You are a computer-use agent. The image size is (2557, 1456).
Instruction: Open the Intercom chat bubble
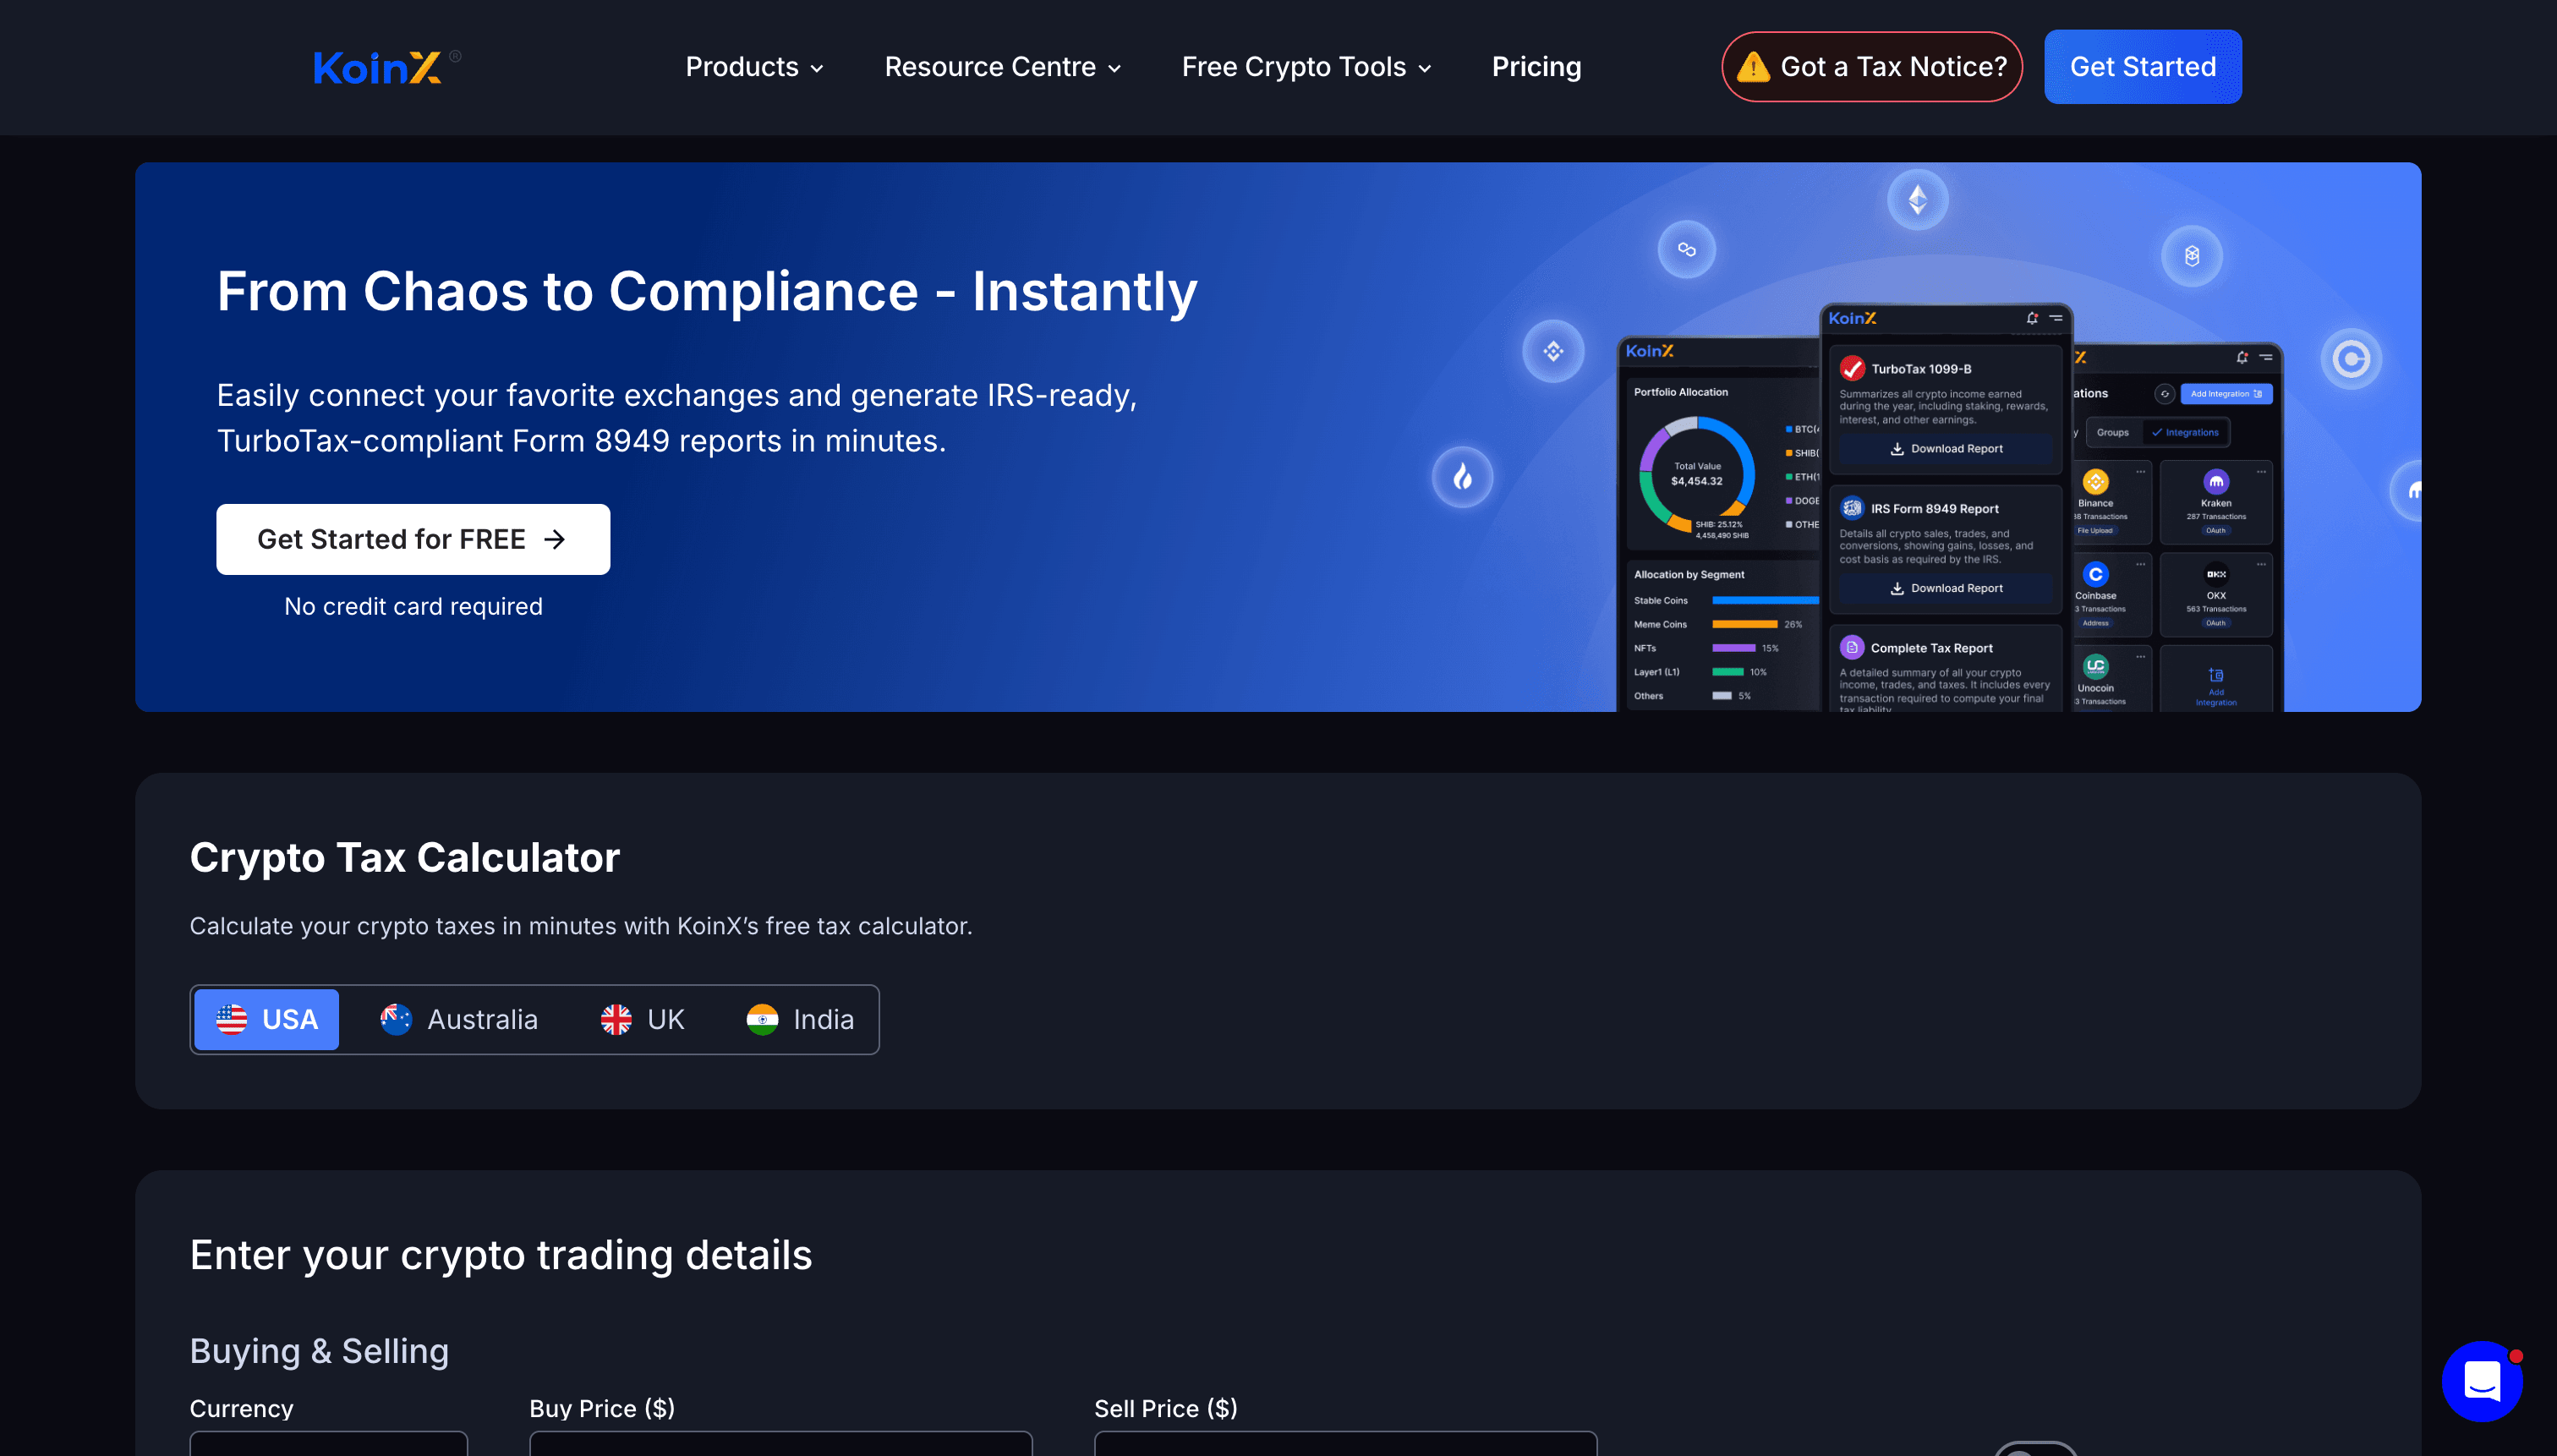point(2481,1381)
